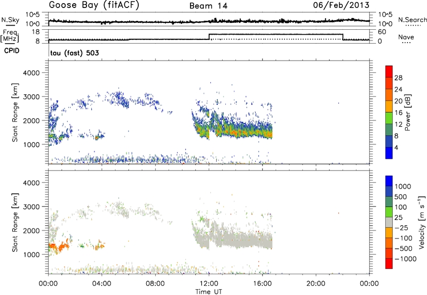Click the "24" label on the power color bar
Image resolution: width=427 pixels, height=295 pixels.
(398, 89)
